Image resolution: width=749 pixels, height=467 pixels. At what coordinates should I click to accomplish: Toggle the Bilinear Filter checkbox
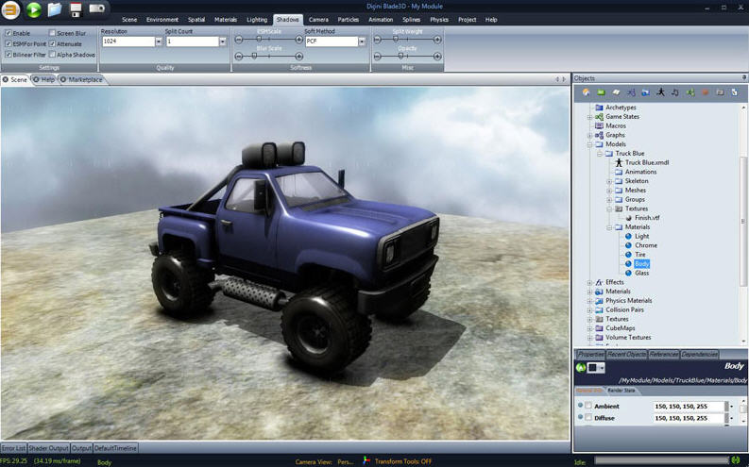(x=9, y=55)
